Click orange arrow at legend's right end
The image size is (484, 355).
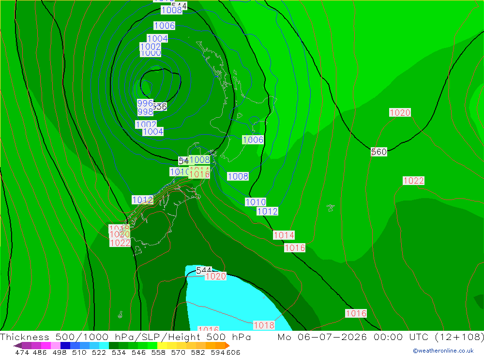227,345
